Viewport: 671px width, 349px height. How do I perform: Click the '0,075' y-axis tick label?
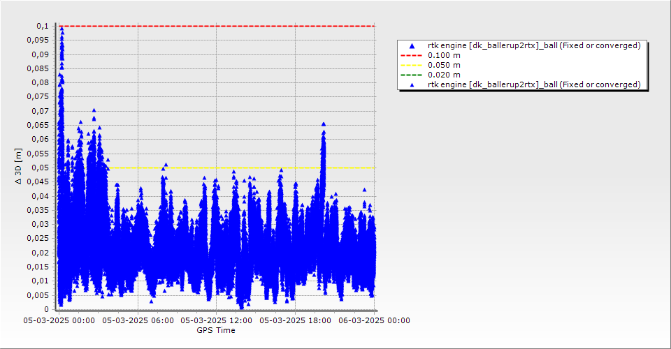[x=38, y=97]
